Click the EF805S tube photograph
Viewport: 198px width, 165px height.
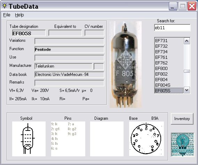[125, 64]
